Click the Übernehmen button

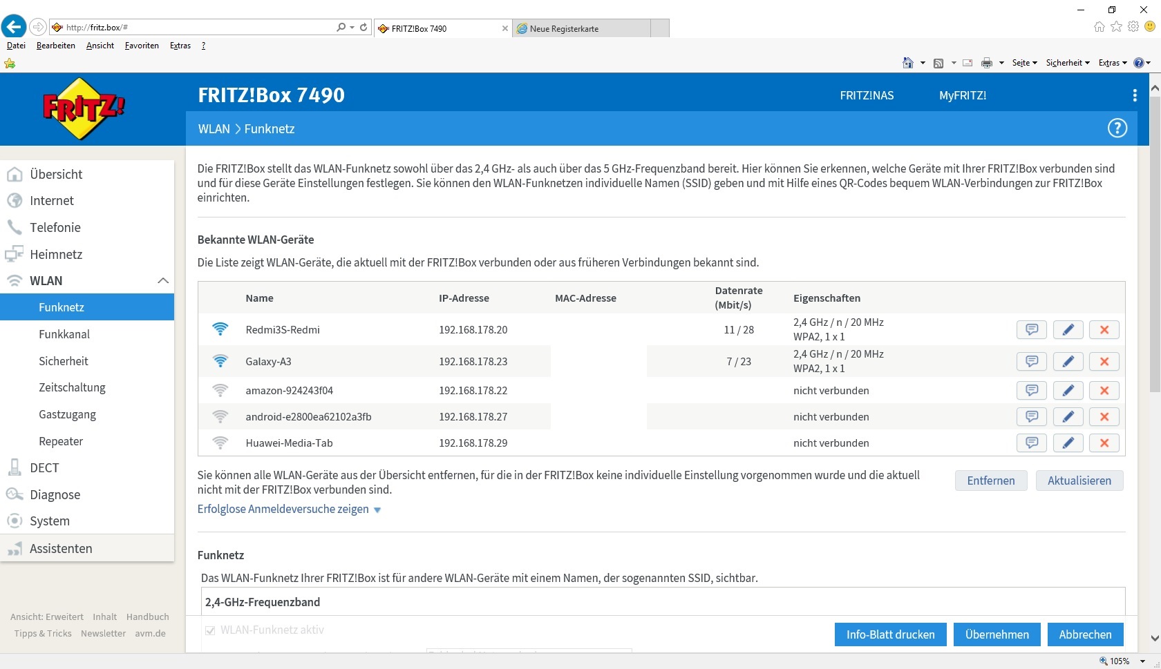point(997,634)
